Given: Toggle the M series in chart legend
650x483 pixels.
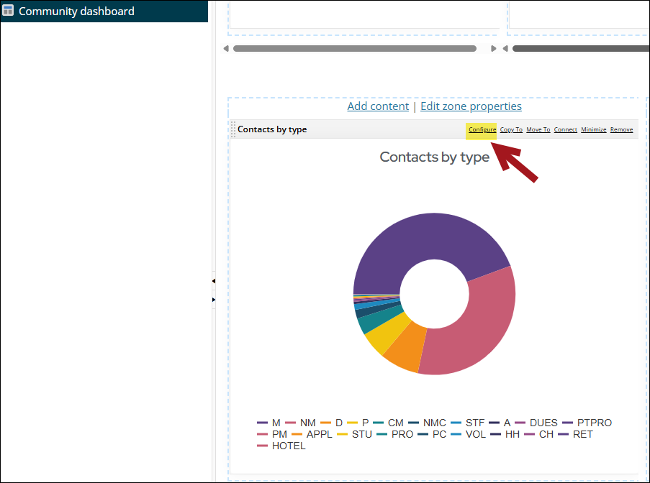Looking at the screenshot, I should coord(269,423).
